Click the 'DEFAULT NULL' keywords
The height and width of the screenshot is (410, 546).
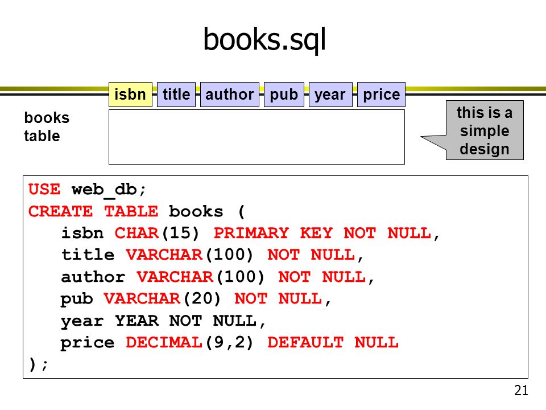pyautogui.click(x=333, y=343)
